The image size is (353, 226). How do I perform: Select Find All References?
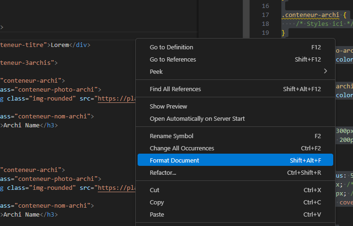pos(175,89)
